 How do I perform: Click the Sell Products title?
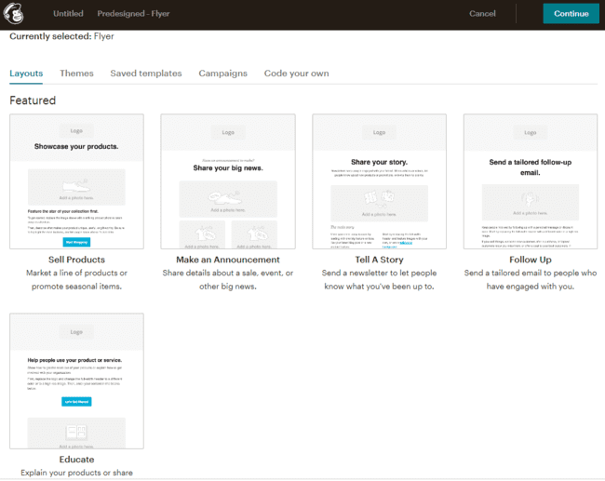[76, 260]
